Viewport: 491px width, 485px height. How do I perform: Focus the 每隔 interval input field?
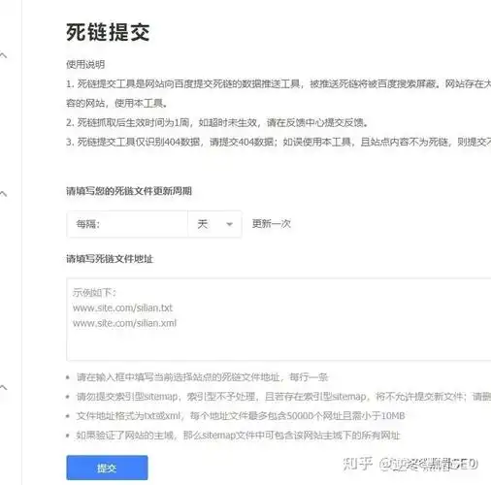[x=127, y=224]
